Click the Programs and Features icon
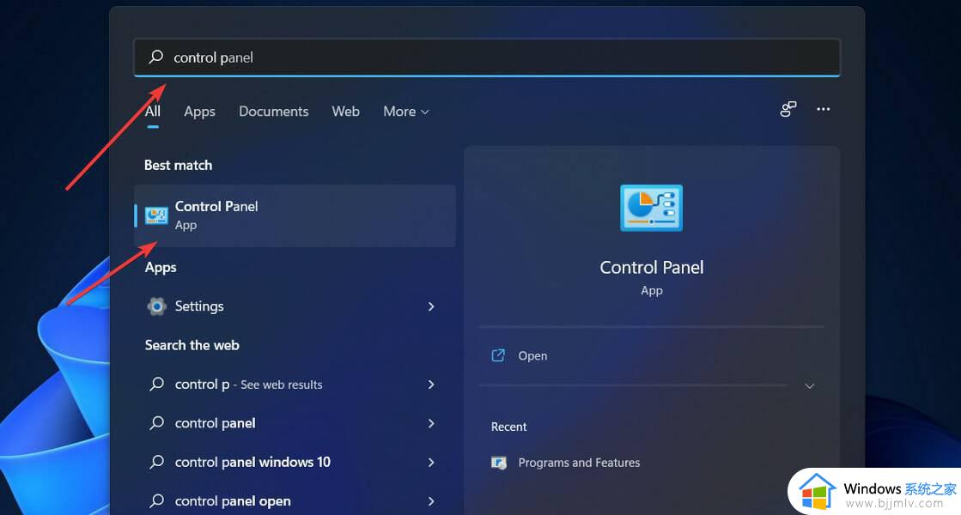 (499, 463)
